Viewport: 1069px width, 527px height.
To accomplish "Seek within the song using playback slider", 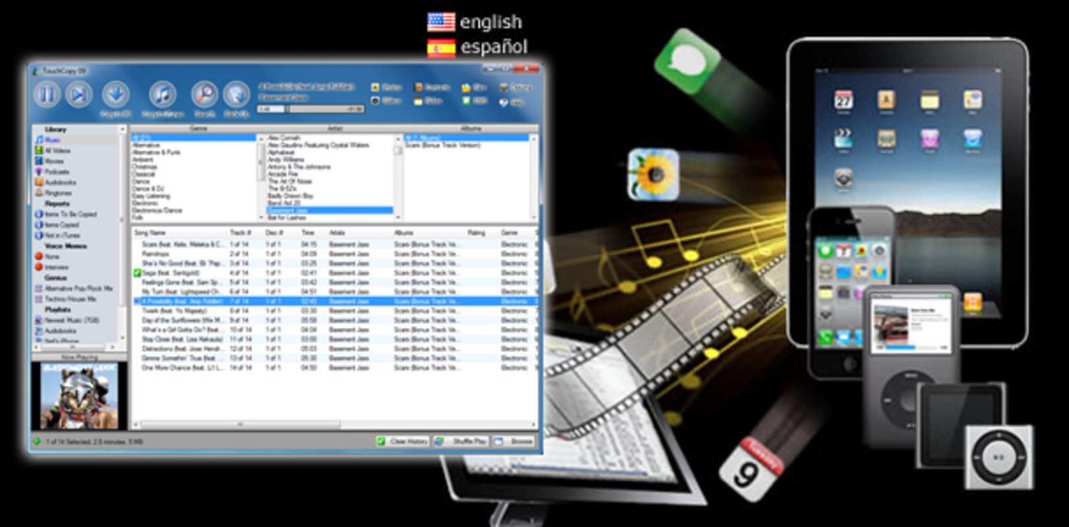I will (x=311, y=109).
